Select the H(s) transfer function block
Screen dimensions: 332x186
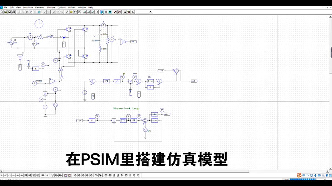(x=150, y=81)
